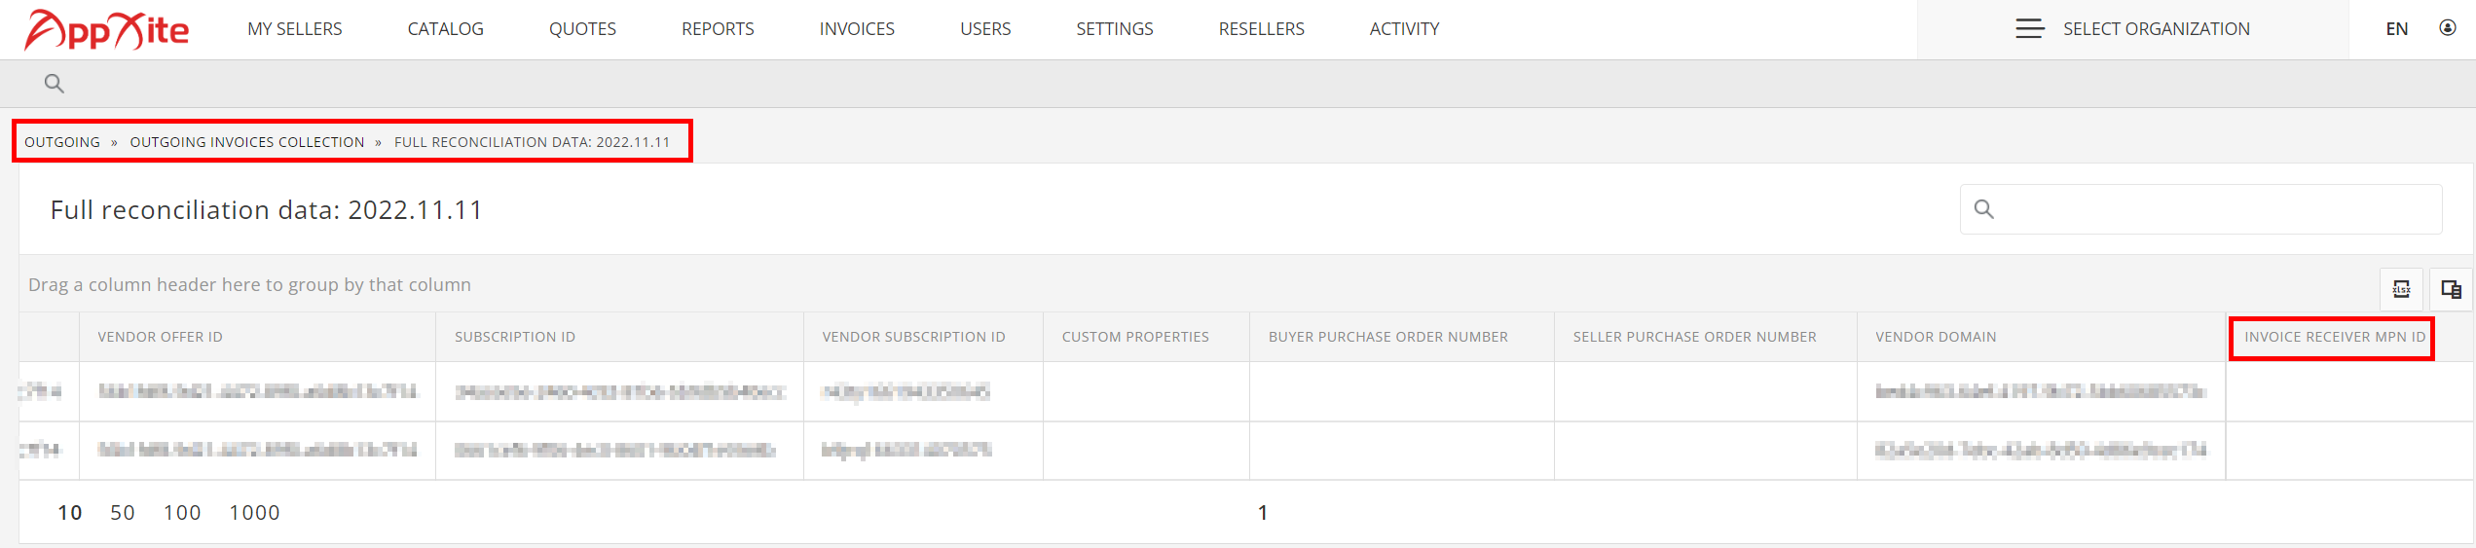2476x548 pixels.
Task: Click the AppXite logo
Action: [106, 29]
